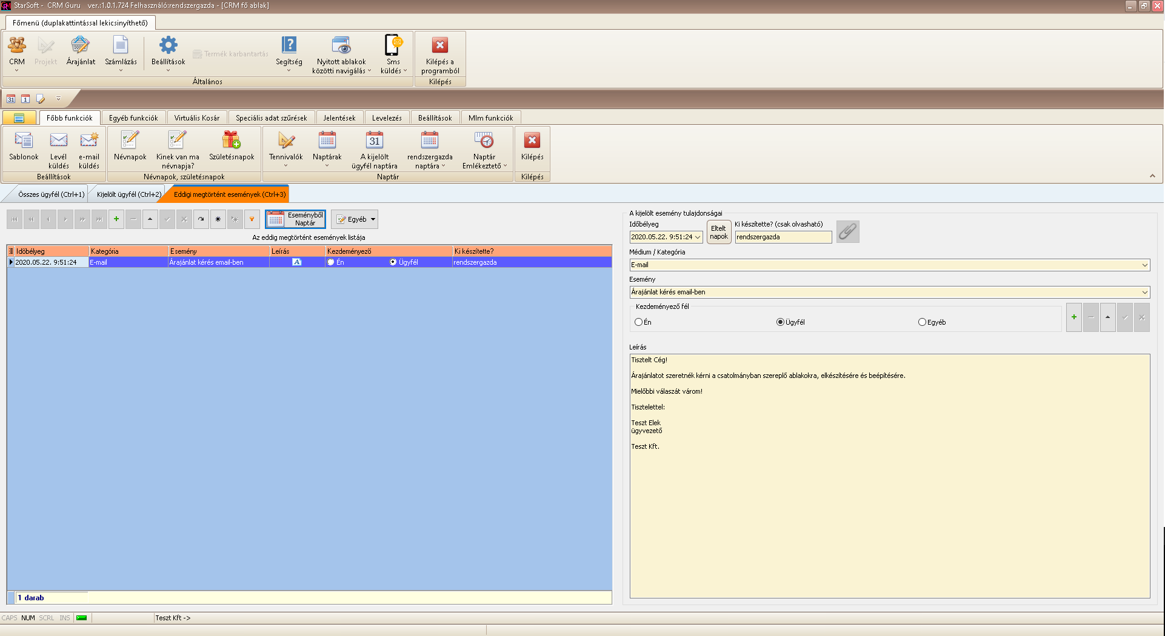Open the Mlm funkciók tab

coord(491,118)
